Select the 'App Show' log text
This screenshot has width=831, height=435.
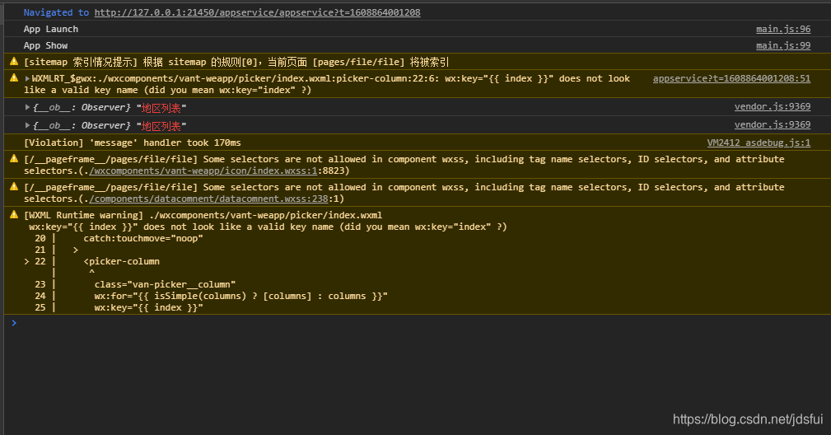click(x=45, y=45)
